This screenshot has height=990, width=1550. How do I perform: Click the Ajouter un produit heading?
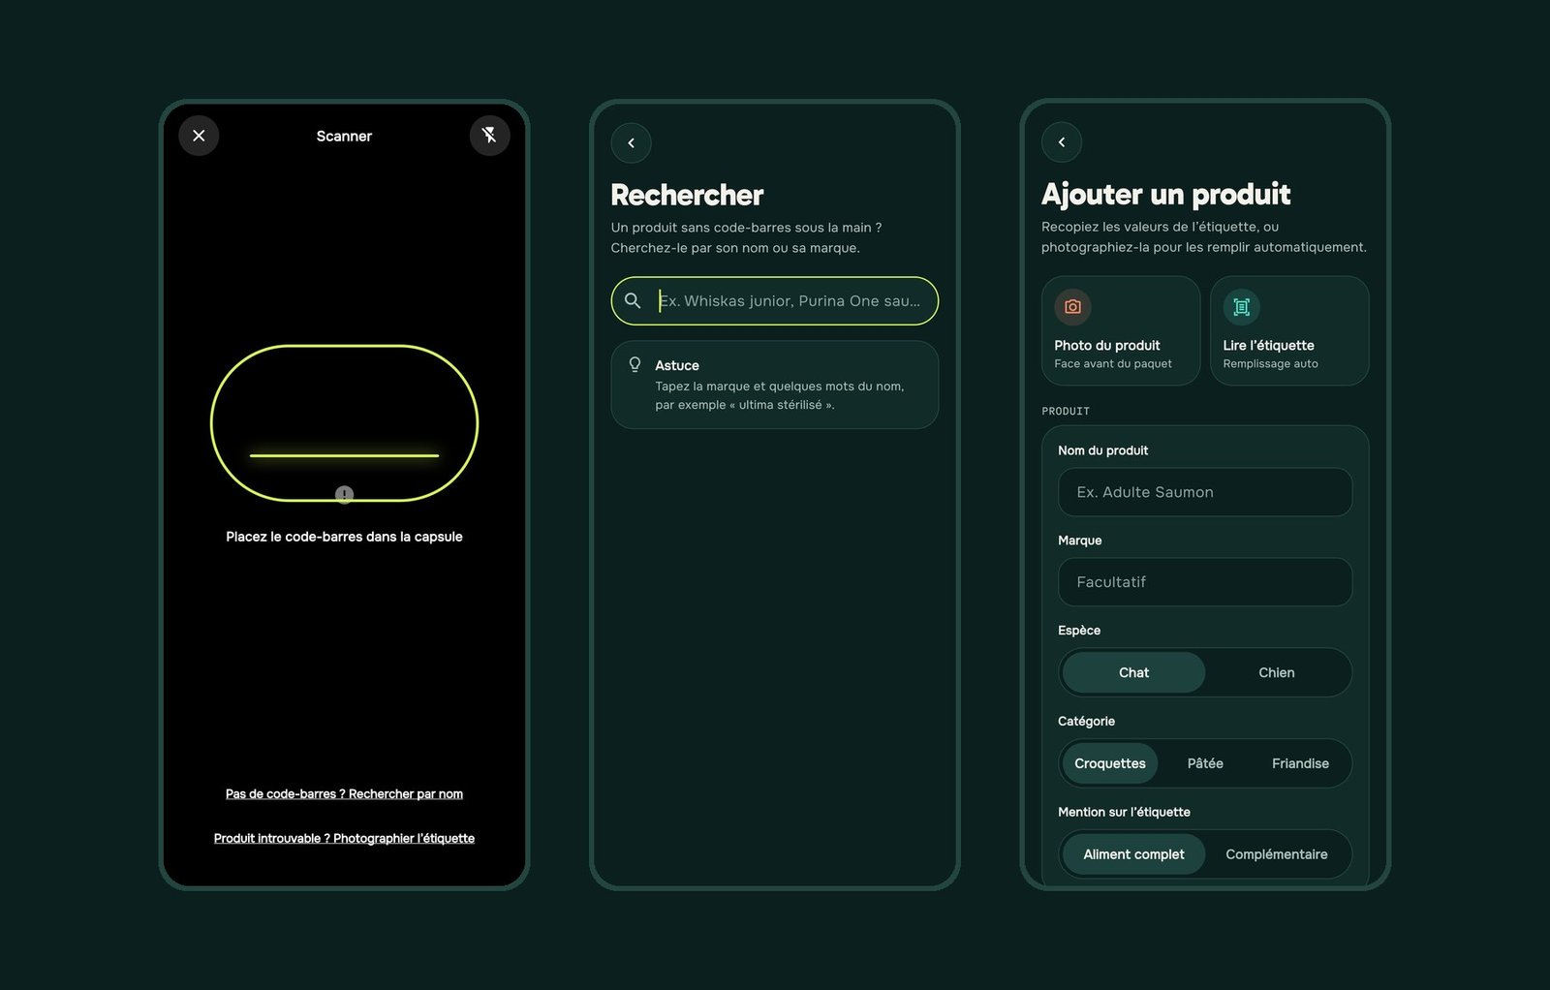point(1165,194)
